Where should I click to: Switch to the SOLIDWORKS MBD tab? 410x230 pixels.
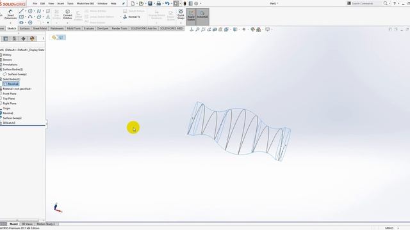[x=171, y=28]
